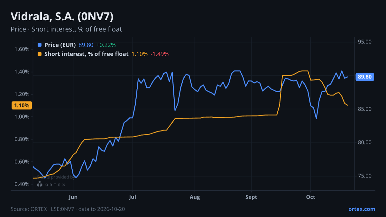Image resolution: width=386 pixels, height=217 pixels.
Task: Click the Aug label on the time axis
Action: click(195, 197)
